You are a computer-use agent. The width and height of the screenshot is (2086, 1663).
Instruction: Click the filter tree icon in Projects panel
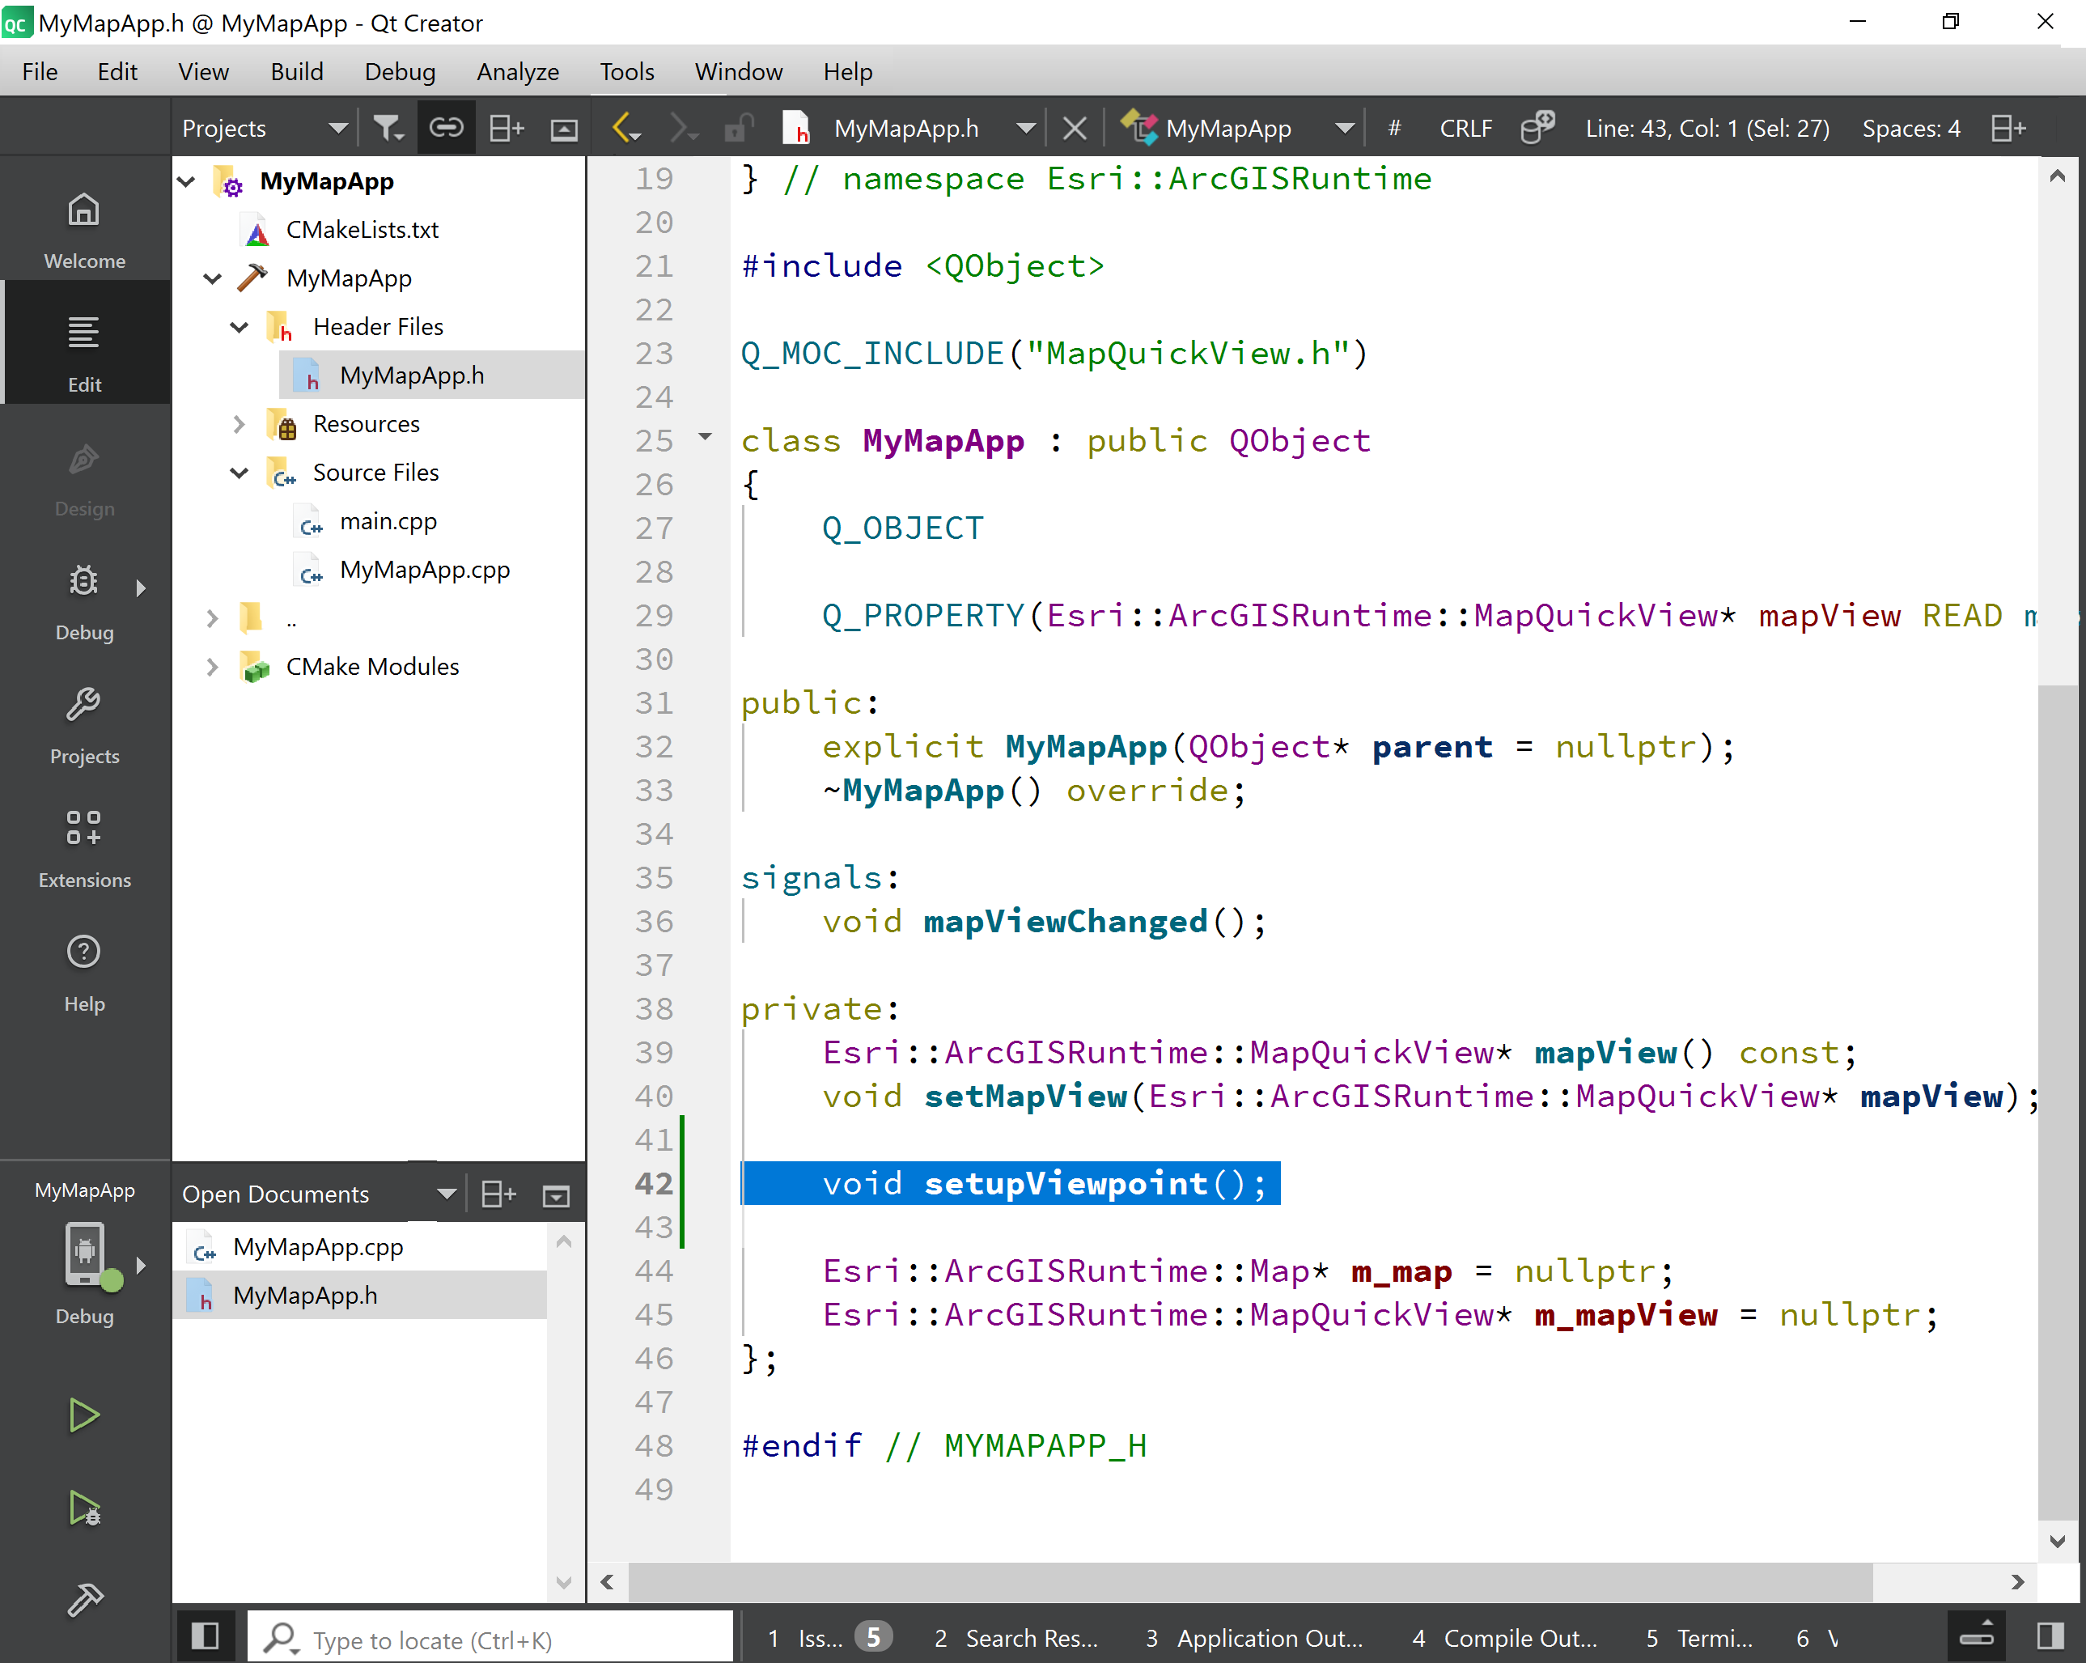point(388,129)
